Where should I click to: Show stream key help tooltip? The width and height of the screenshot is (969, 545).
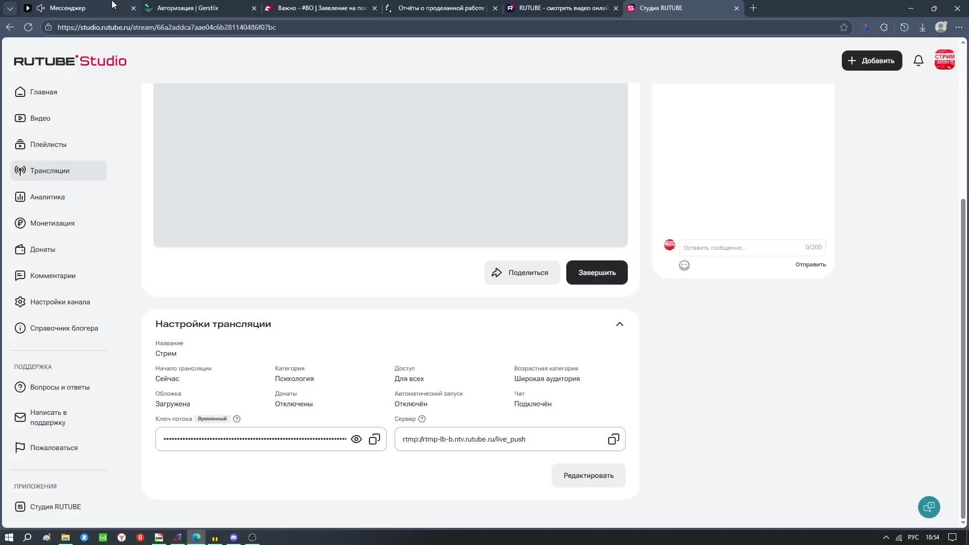click(237, 419)
